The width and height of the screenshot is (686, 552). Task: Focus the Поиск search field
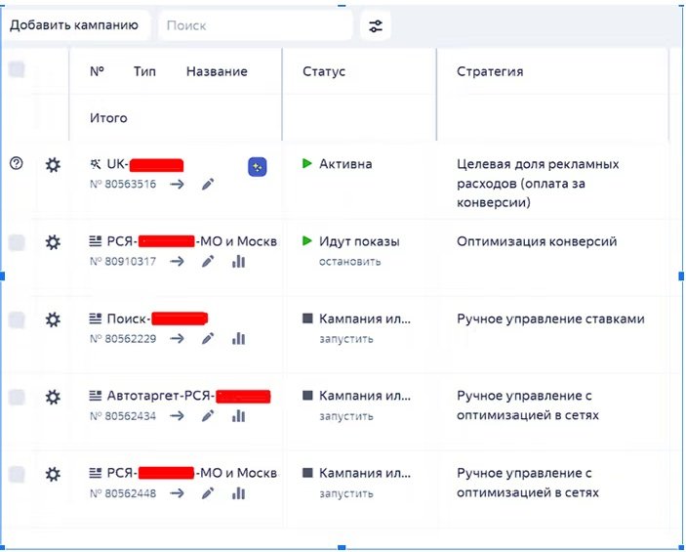(256, 25)
